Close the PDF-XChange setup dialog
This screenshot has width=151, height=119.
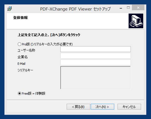pos(138,8)
